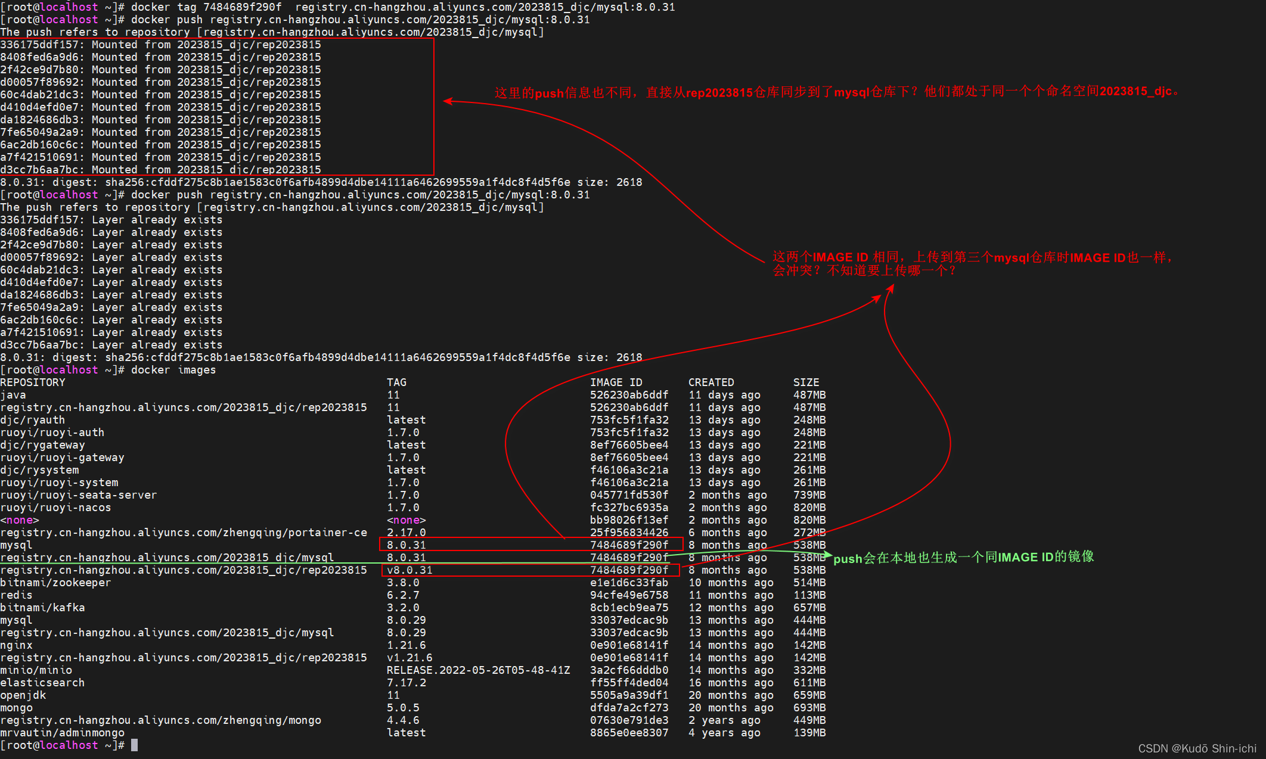Click the REPOSITORY column header text
Image resolution: width=1266 pixels, height=759 pixels.
(33, 382)
